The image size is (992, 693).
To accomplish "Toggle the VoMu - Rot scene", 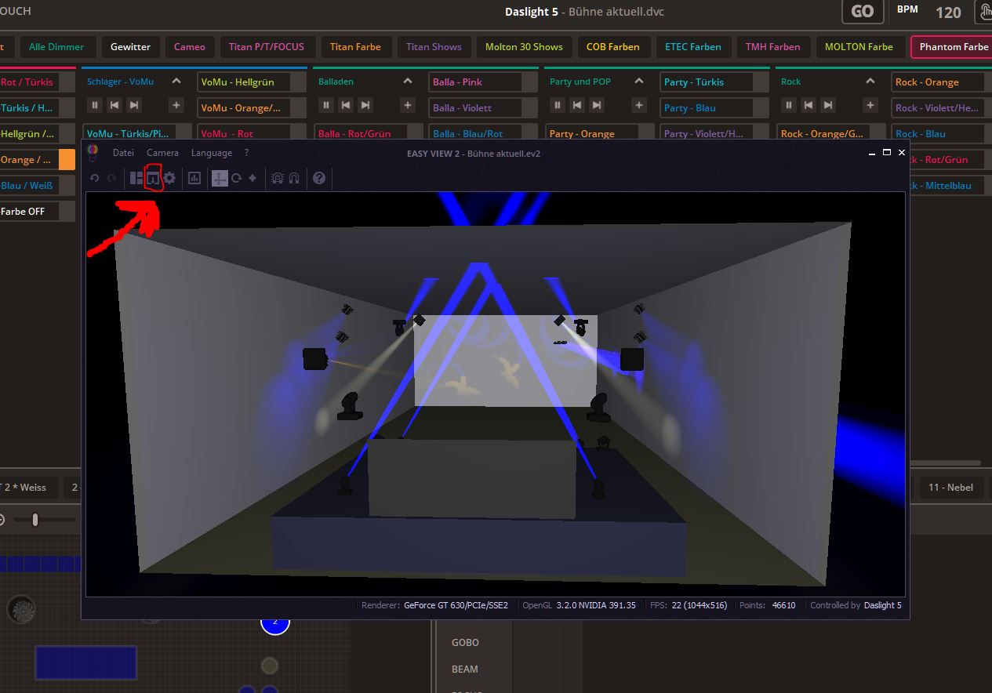I will coord(251,132).
